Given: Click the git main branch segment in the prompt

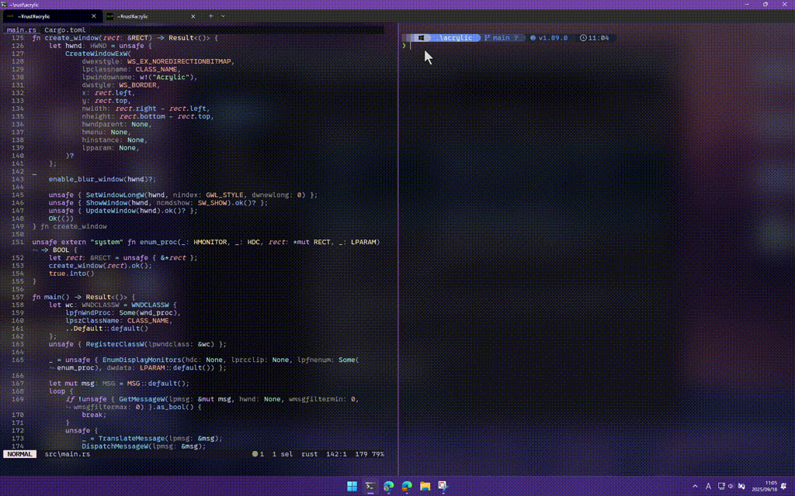Looking at the screenshot, I should (x=502, y=36).
